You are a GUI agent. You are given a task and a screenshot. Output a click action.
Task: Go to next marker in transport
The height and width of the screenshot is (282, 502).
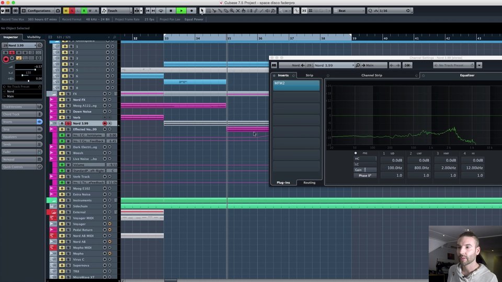point(153,10)
